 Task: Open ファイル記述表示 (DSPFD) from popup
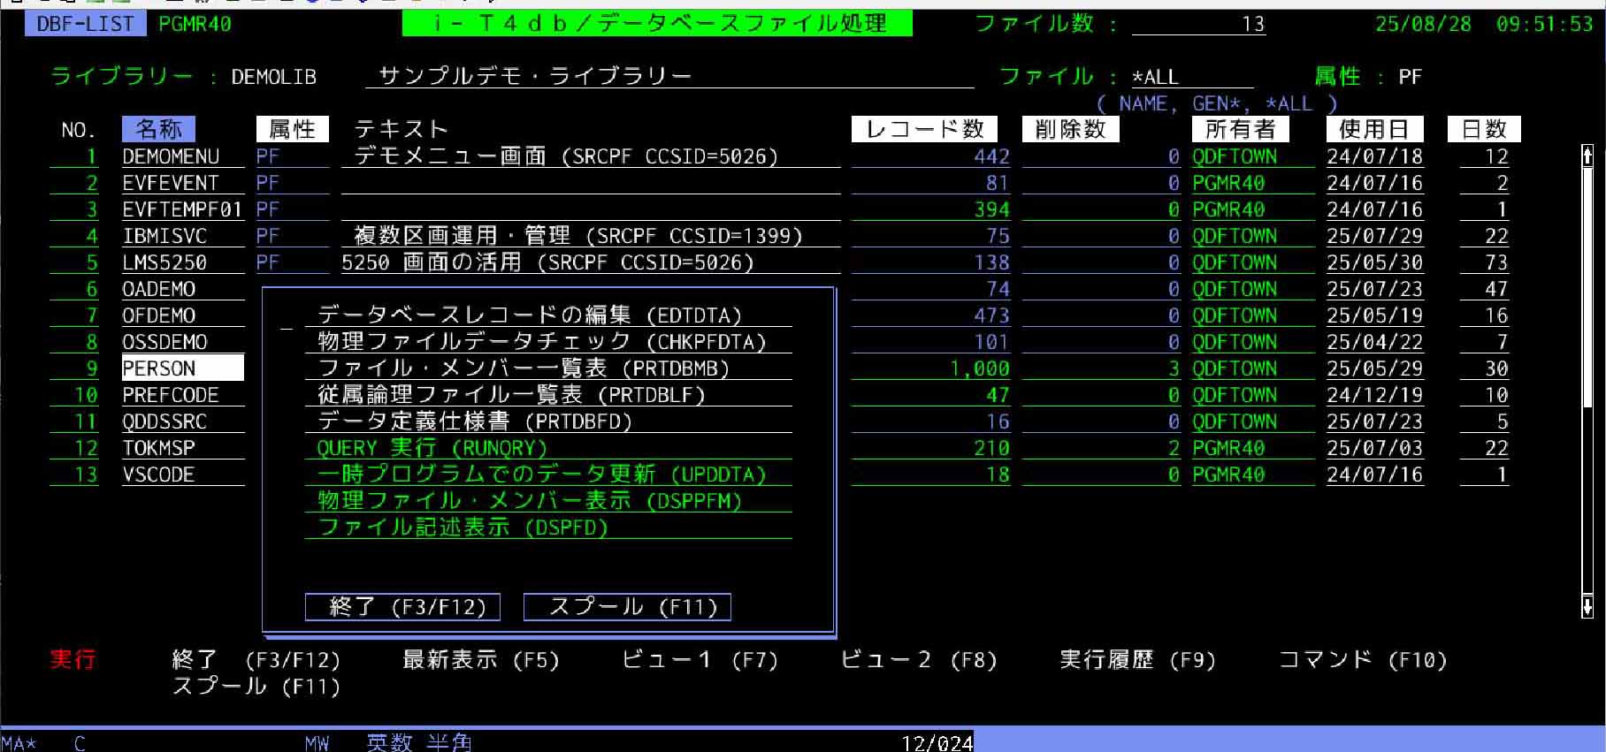463,528
